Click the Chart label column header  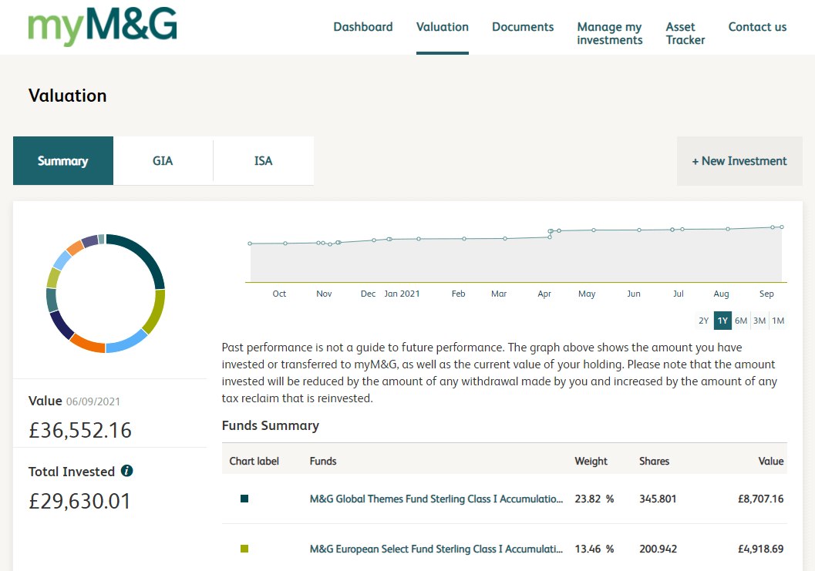tap(254, 461)
